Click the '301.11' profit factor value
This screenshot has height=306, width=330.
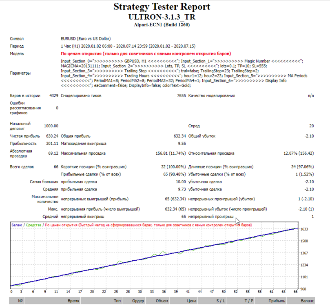point(52,144)
